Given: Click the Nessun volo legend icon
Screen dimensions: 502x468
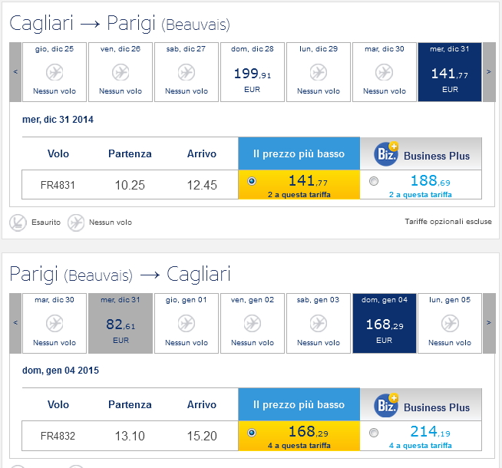Looking at the screenshot, I should [76, 222].
